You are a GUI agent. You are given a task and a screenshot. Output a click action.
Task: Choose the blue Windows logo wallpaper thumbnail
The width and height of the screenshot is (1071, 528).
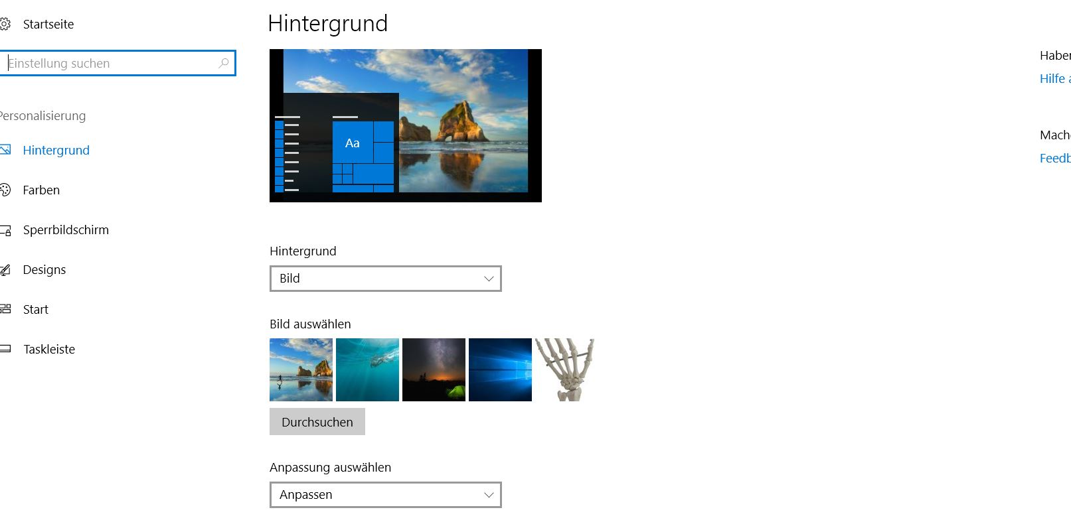point(500,369)
